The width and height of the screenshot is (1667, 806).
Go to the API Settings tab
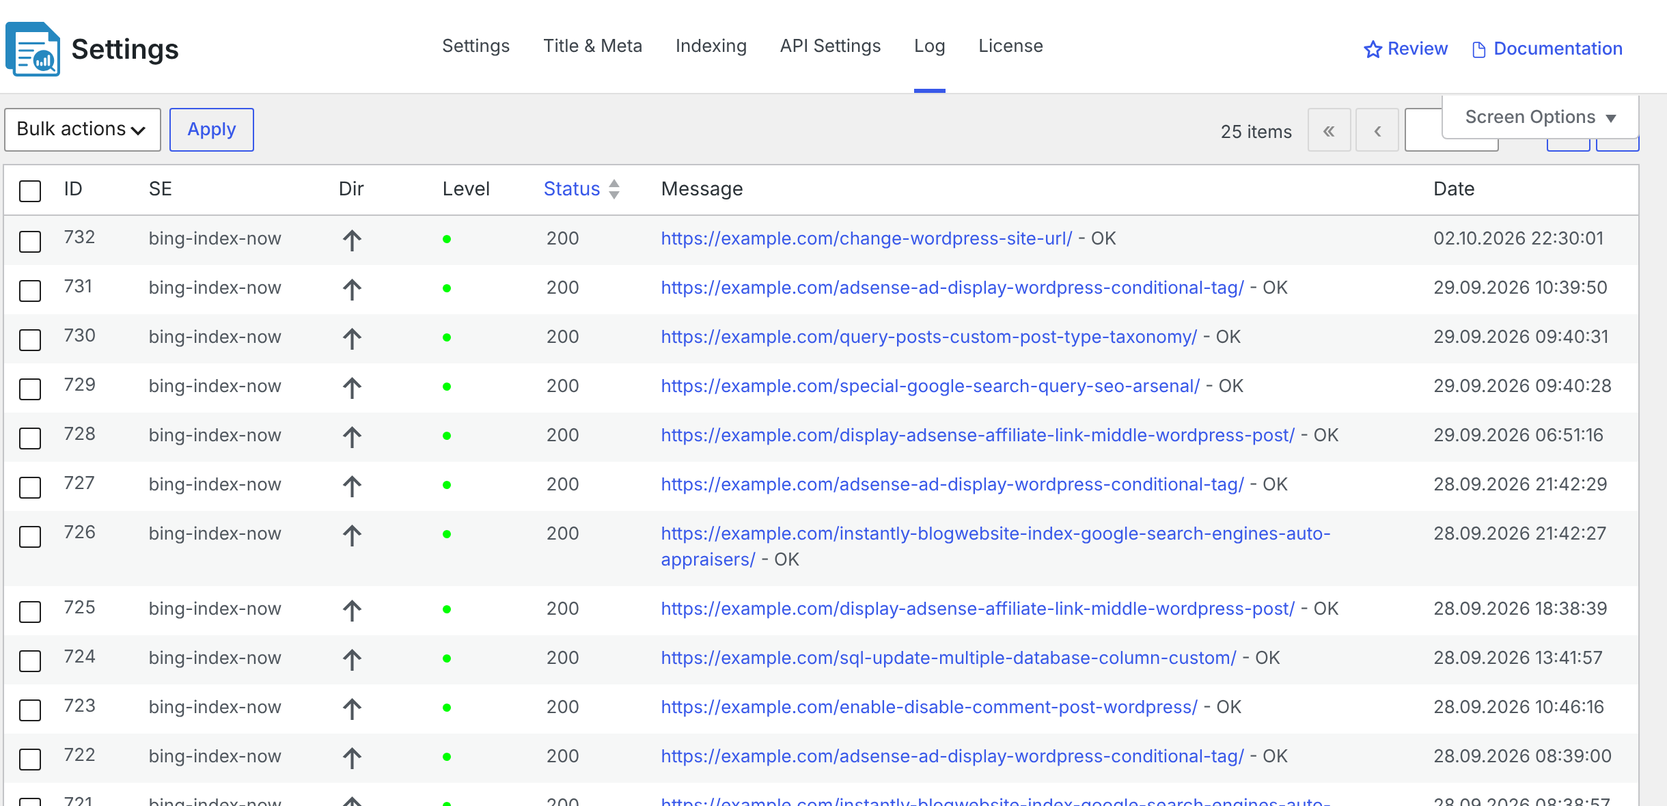point(830,46)
